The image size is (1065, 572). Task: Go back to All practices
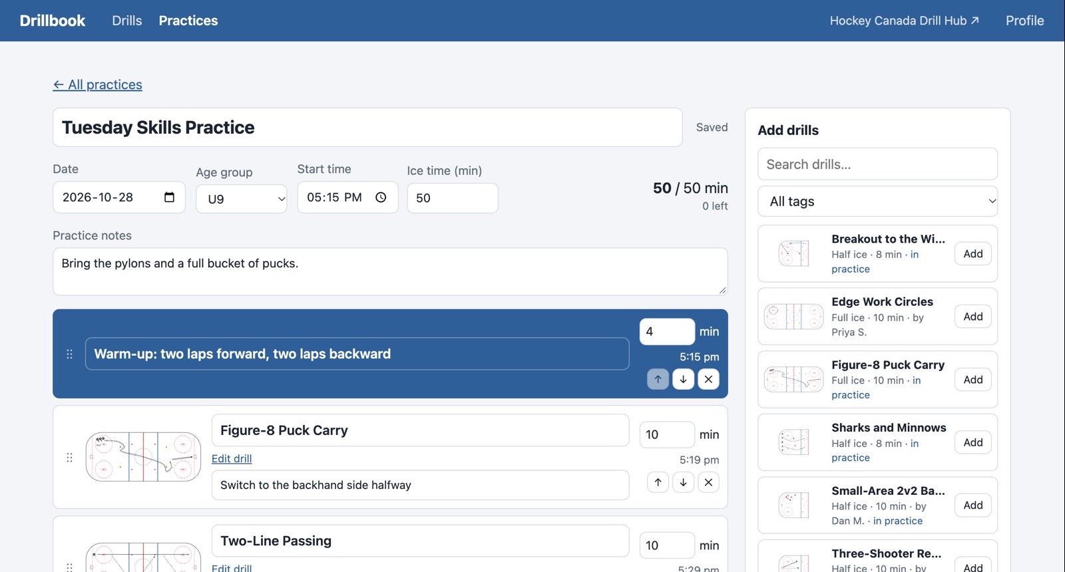pyautogui.click(x=98, y=84)
